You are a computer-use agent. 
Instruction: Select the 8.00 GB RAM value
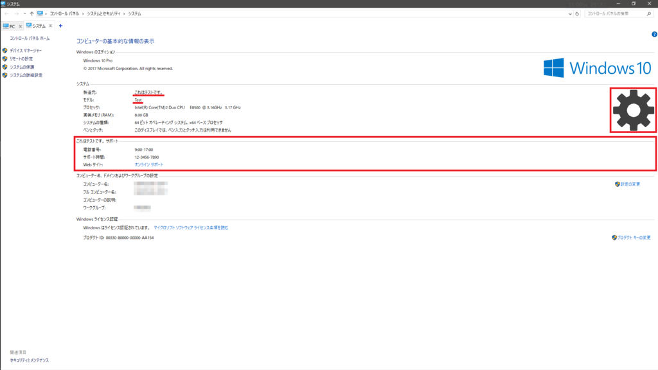tap(141, 115)
